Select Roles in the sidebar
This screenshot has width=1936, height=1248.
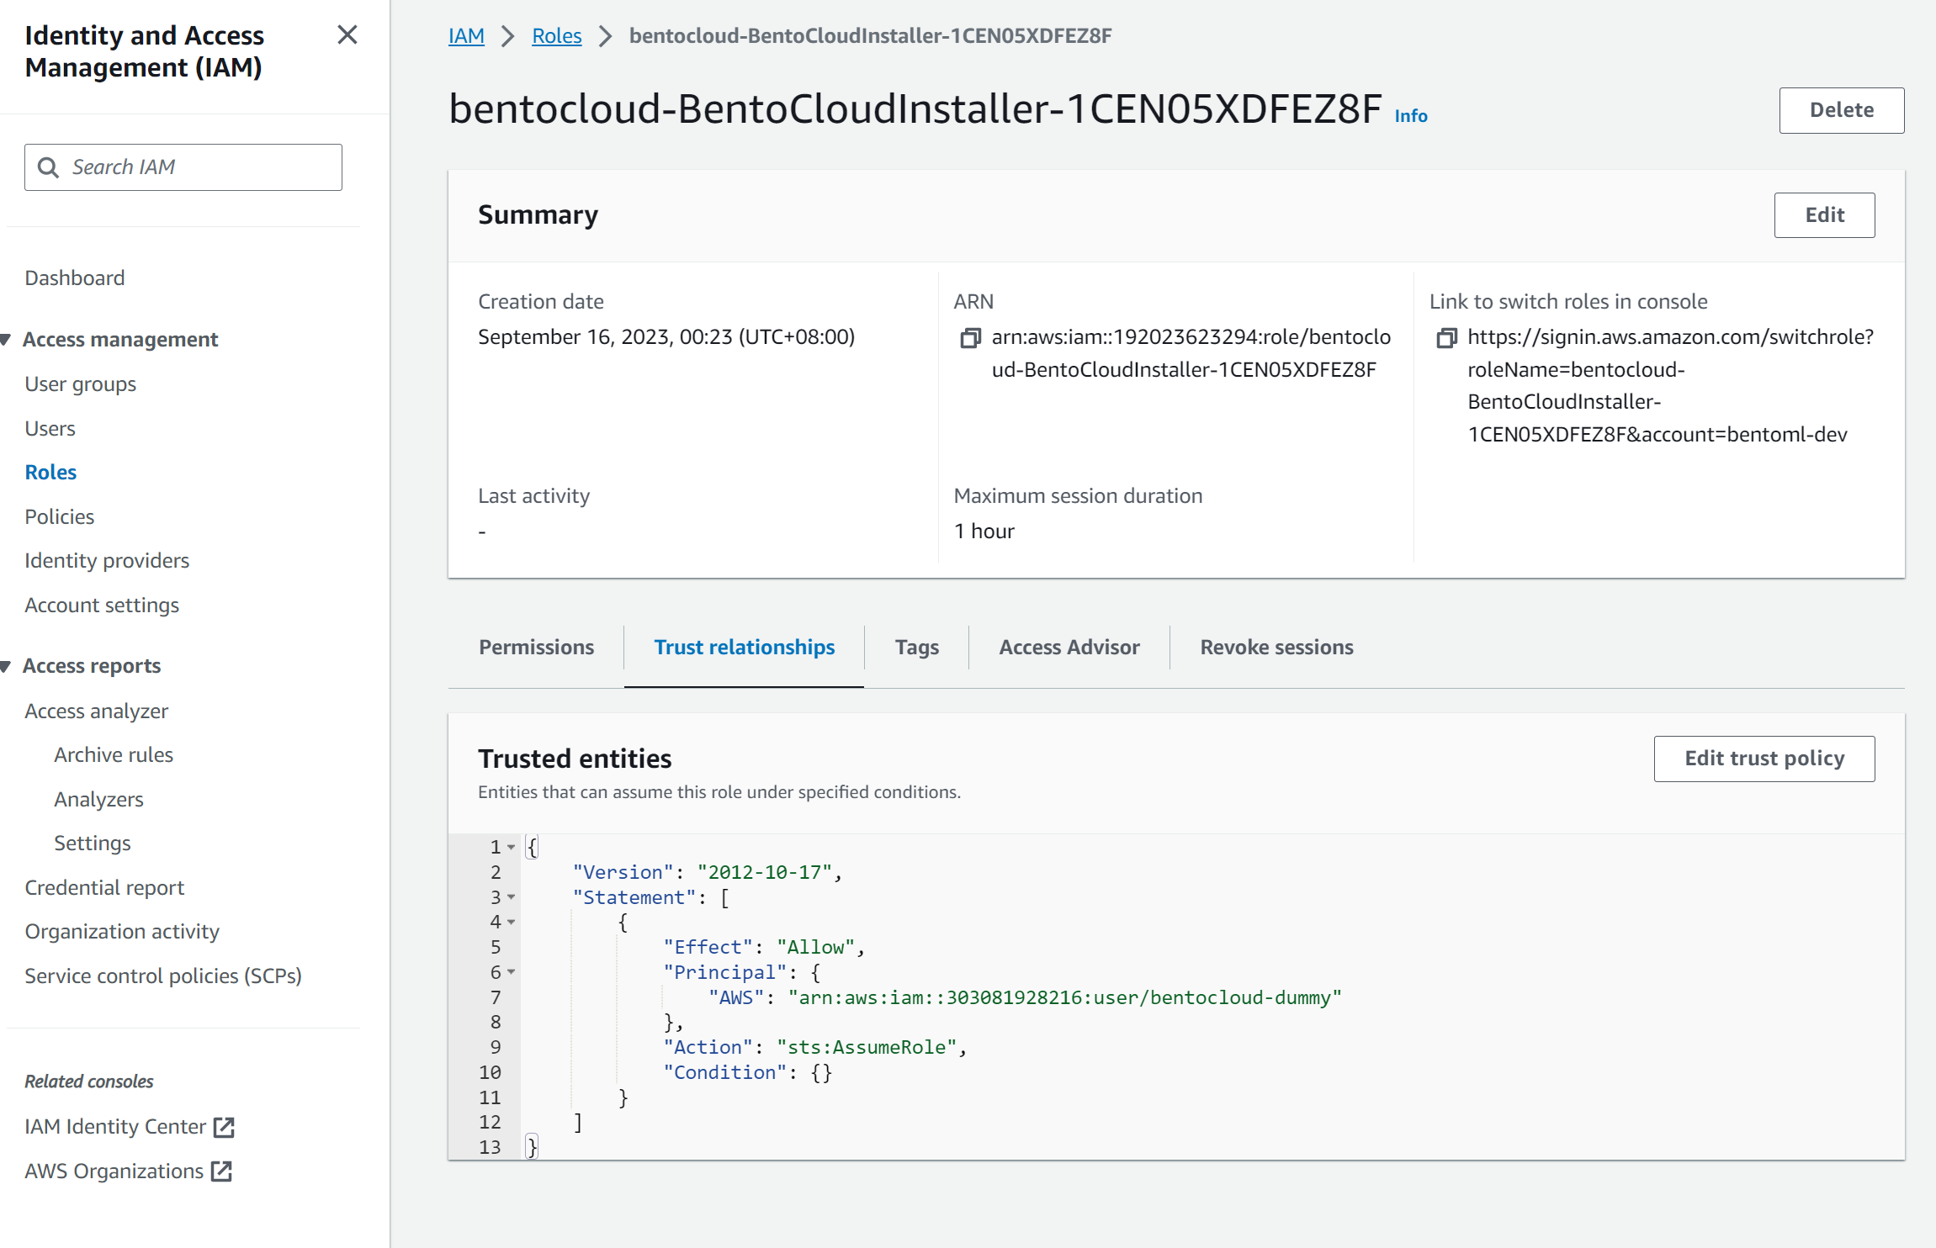click(x=50, y=473)
